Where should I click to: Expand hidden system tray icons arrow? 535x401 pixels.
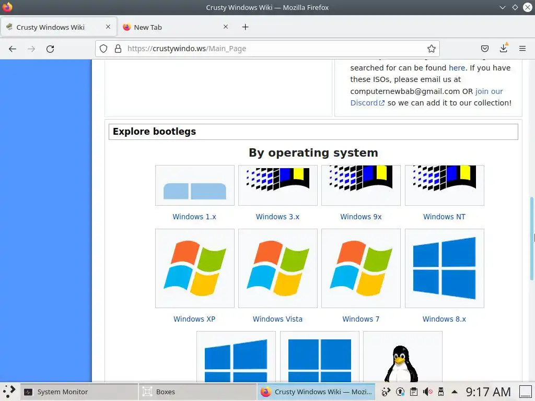coord(455,392)
